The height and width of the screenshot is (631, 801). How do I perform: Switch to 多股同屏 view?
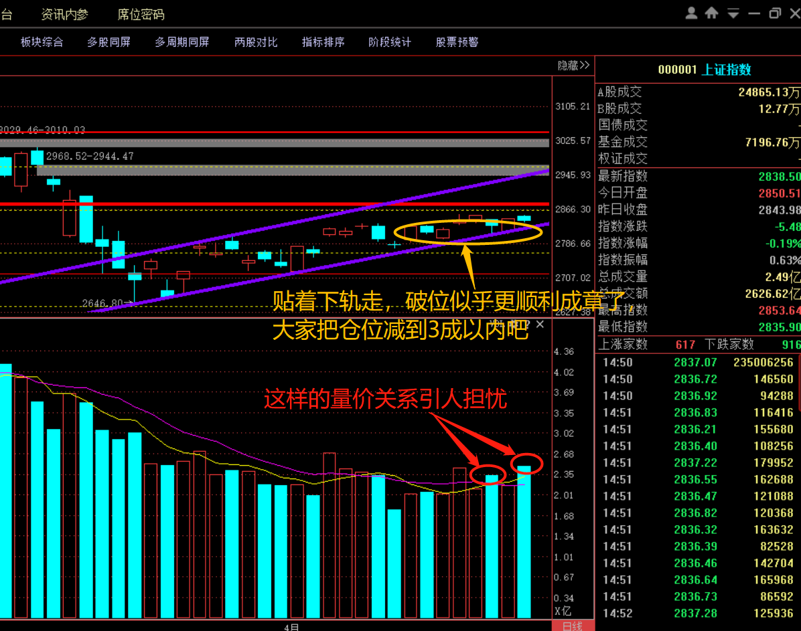tap(108, 42)
